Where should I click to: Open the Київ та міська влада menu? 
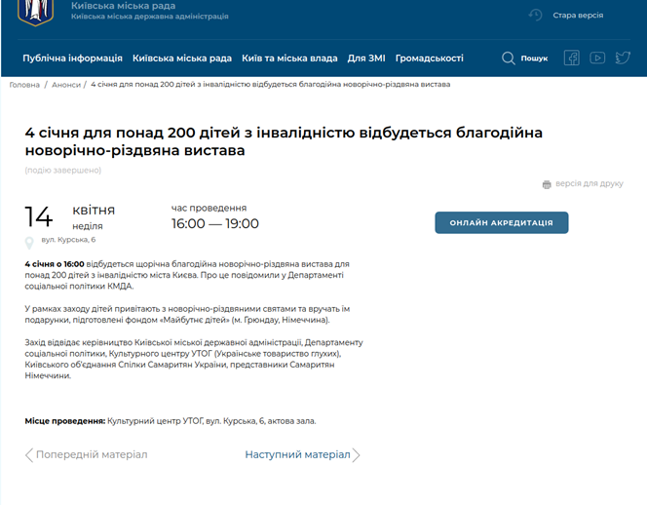tap(291, 58)
